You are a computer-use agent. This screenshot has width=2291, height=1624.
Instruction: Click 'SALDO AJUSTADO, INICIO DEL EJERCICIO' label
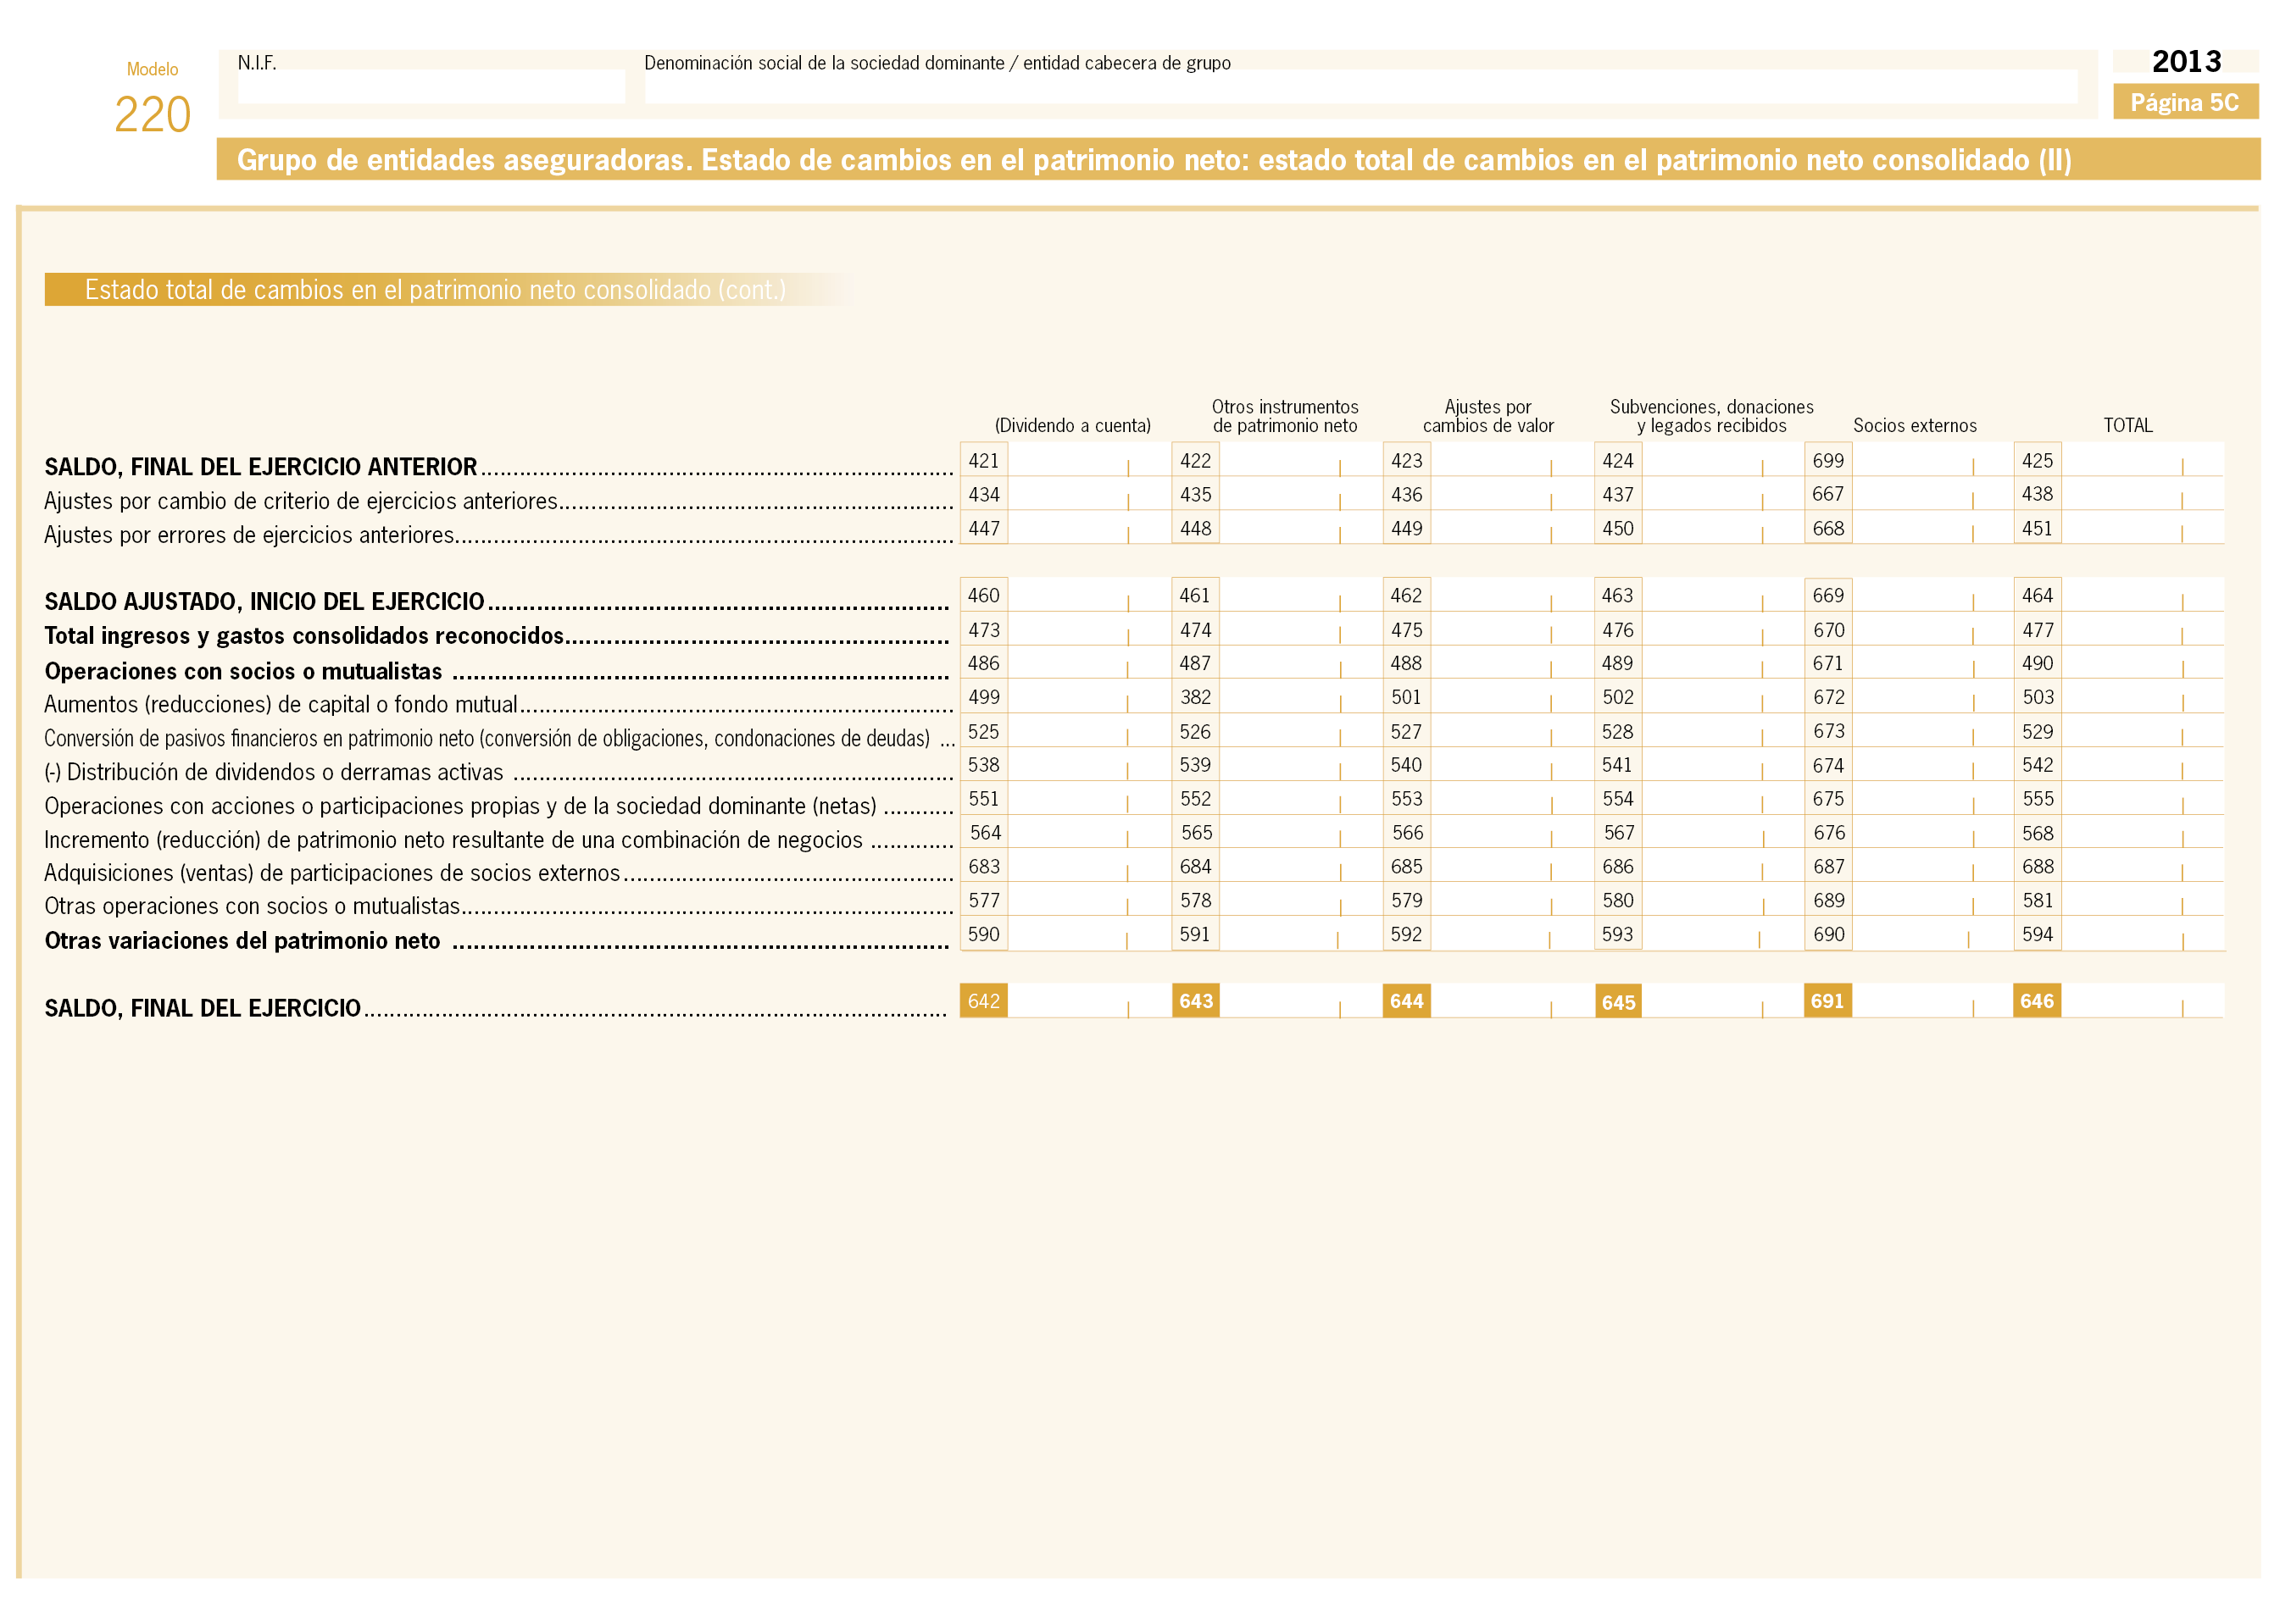point(264,601)
